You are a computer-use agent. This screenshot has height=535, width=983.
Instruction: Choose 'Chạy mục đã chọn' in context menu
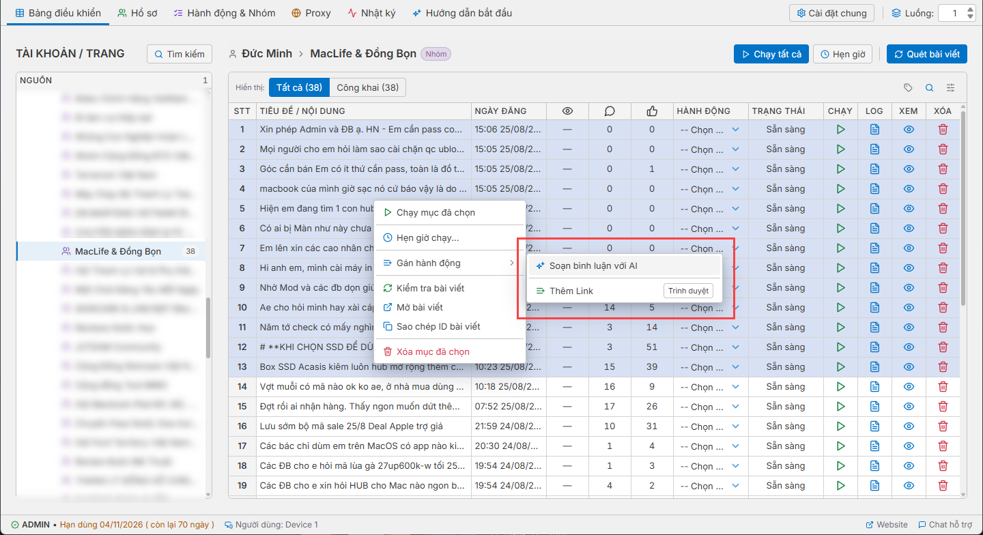click(x=450, y=212)
